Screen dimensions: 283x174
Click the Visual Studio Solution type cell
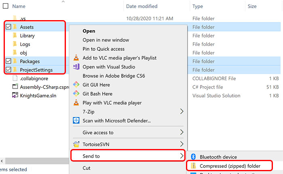click(x=216, y=95)
